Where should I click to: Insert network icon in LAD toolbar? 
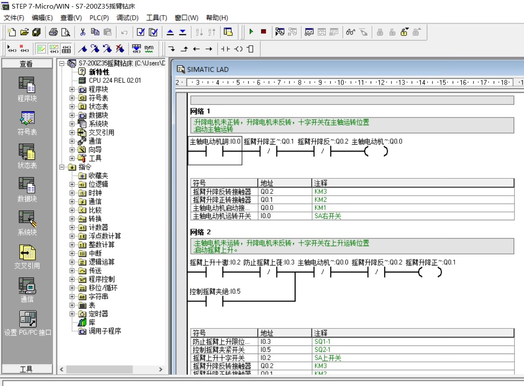point(12,49)
